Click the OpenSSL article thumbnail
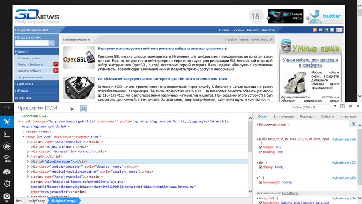This screenshot has width=362, height=204. [79, 58]
